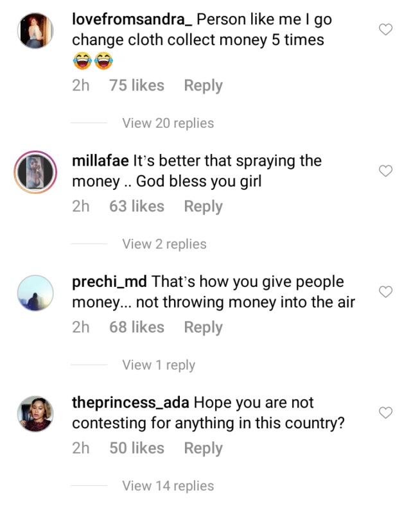
Task: View the 68 likes list
Action: 137,327
